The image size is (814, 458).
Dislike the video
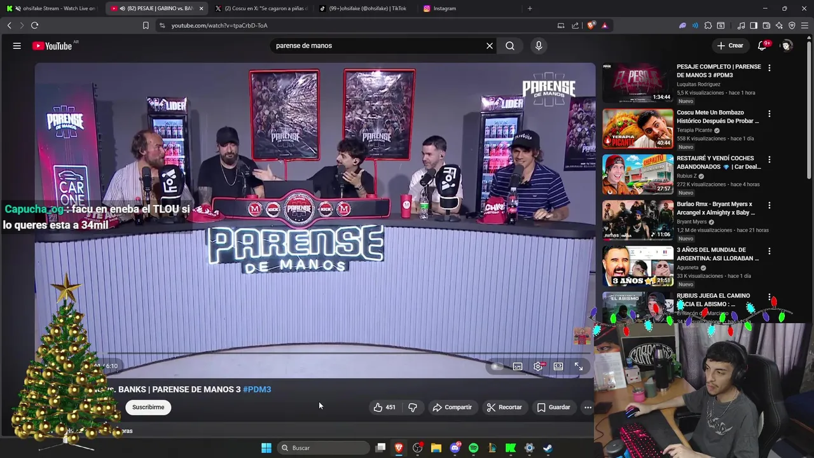pos(413,407)
